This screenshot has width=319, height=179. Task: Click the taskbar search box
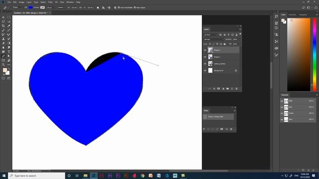pos(36,176)
